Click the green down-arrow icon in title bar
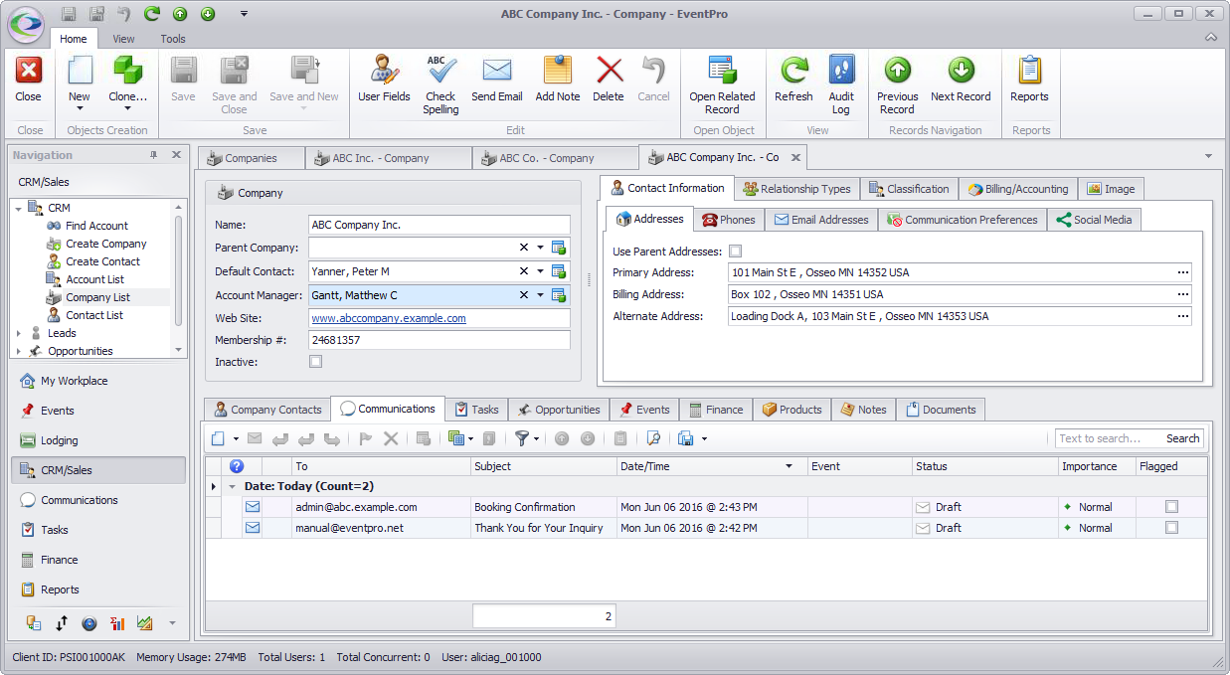 point(207,14)
